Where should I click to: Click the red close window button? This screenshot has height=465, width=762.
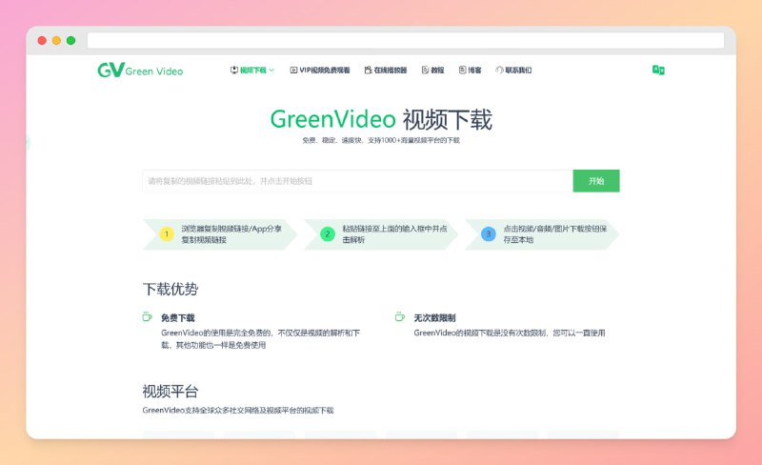click(42, 40)
